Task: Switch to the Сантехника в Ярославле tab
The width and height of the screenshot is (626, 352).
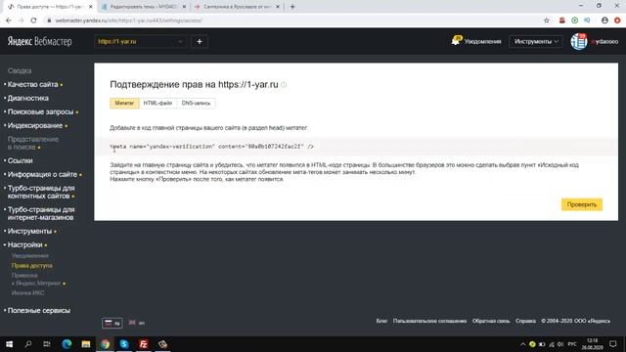Action: click(x=237, y=7)
